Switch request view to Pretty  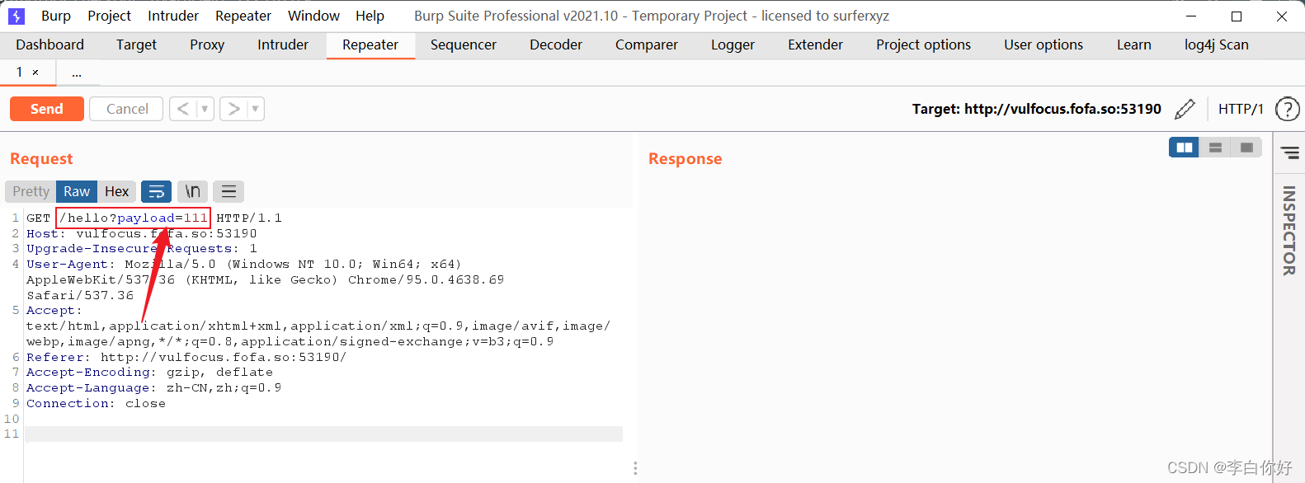point(31,191)
